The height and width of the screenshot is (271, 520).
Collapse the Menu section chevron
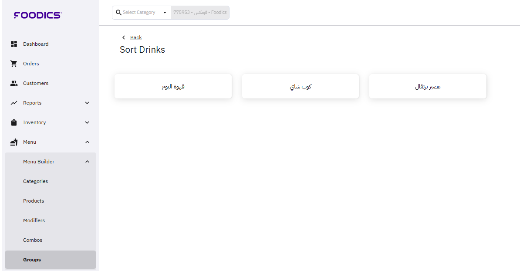pyautogui.click(x=87, y=142)
